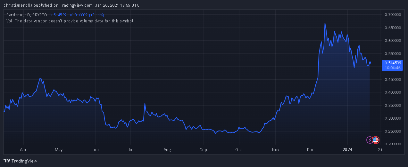This screenshot has height=167, width=408.
Task: Click the last-price dot on the line
Action: (370, 63)
